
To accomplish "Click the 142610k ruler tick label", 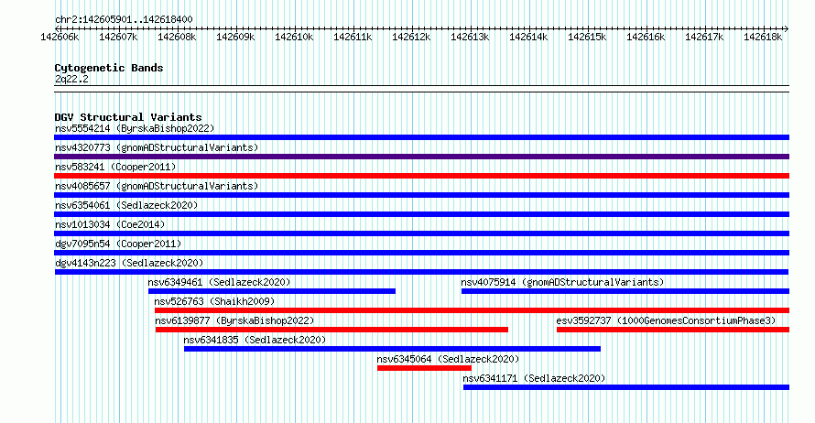I will (x=294, y=37).
